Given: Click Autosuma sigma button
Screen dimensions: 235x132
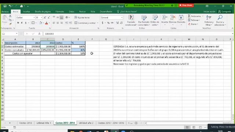Looking at the screenshot, I should pos(194,16).
